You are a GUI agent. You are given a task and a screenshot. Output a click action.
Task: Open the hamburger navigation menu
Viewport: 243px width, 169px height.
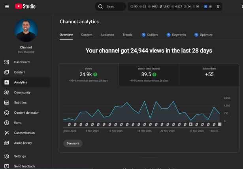click(7, 7)
